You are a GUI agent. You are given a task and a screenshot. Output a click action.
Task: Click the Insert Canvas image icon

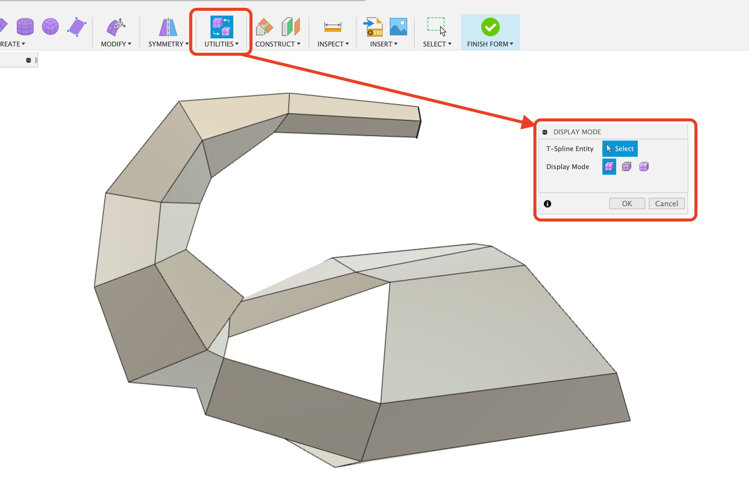click(x=398, y=27)
